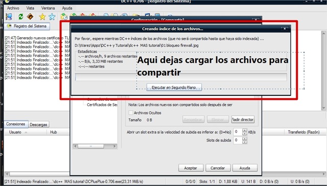
Task: Open the Ayuda menu in menu bar
Action: pos(67,8)
